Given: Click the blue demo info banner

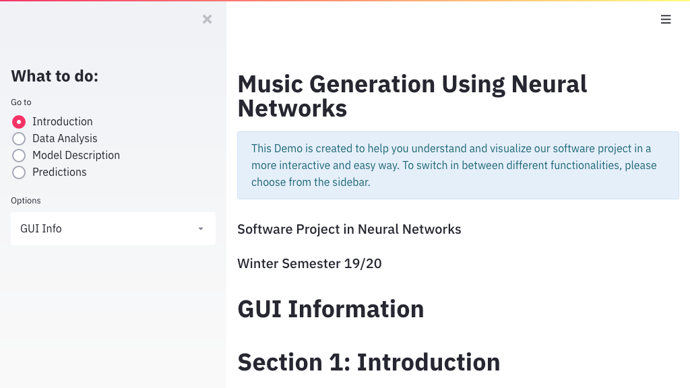Looking at the screenshot, I should (x=458, y=165).
